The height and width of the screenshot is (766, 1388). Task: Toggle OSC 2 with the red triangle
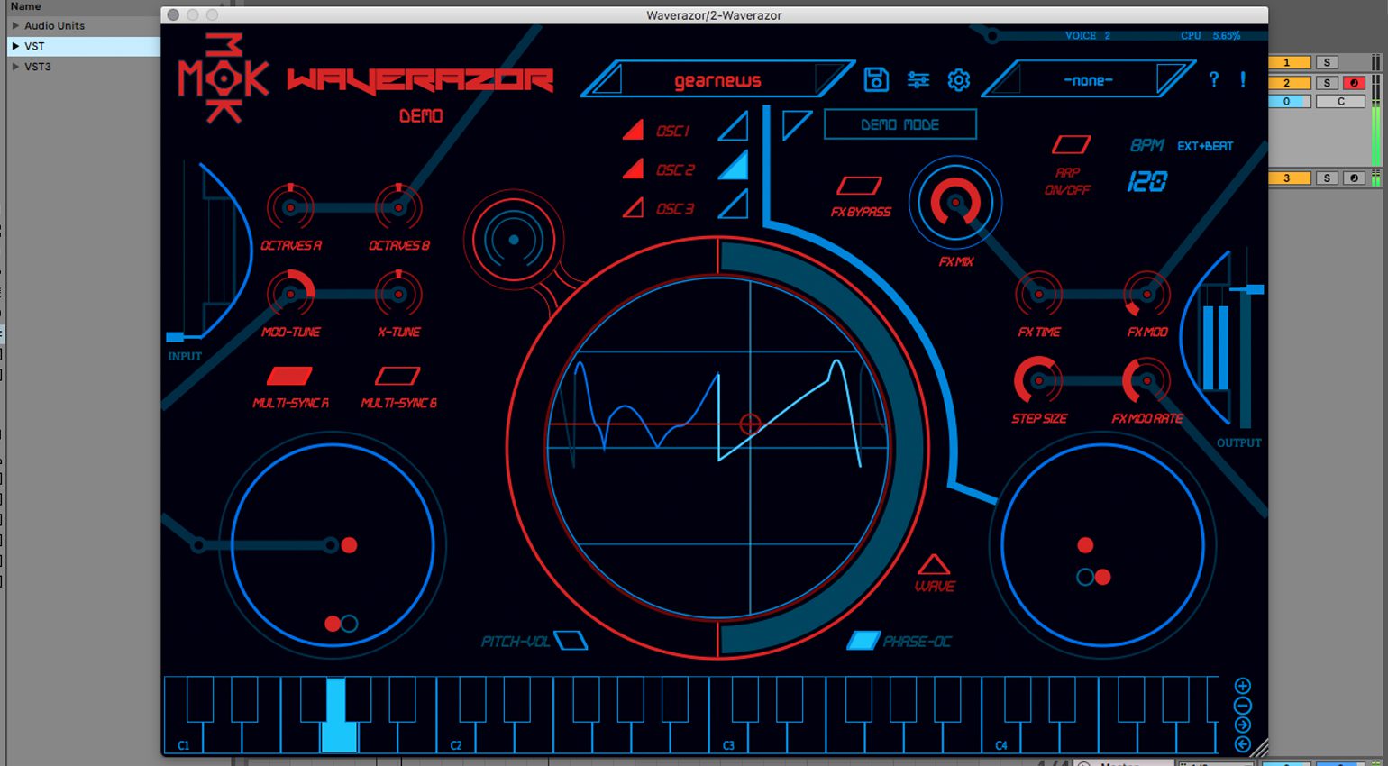tap(634, 169)
